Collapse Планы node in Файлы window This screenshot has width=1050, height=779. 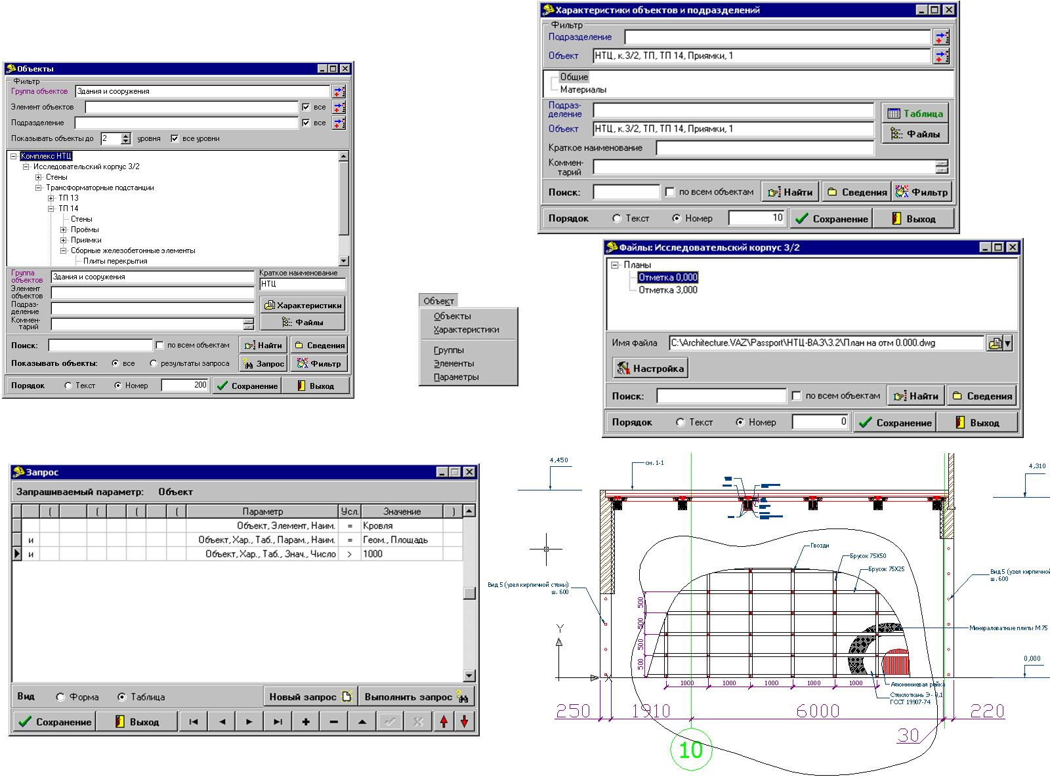pos(615,265)
